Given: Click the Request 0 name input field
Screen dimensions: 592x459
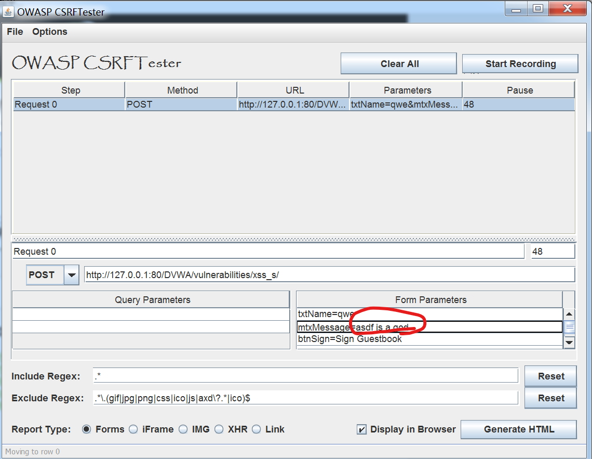Looking at the screenshot, I should click(x=268, y=252).
